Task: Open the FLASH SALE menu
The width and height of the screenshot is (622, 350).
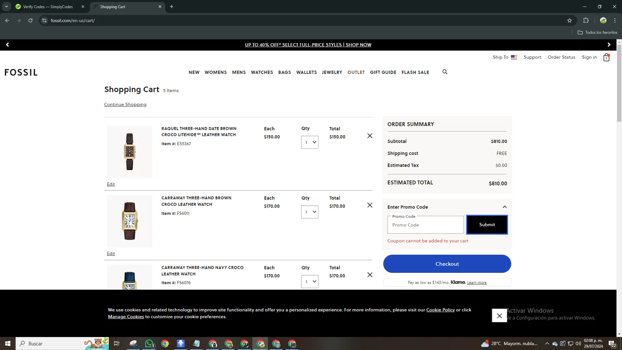Action: [x=415, y=72]
